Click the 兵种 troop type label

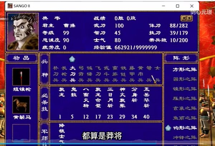tap(45, 68)
